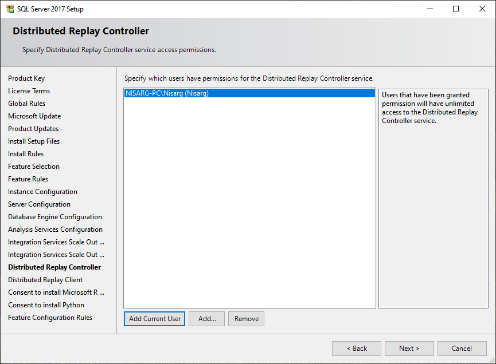Select Distributed Replay Controller sidebar step
This screenshot has height=364, width=496.
(54, 267)
